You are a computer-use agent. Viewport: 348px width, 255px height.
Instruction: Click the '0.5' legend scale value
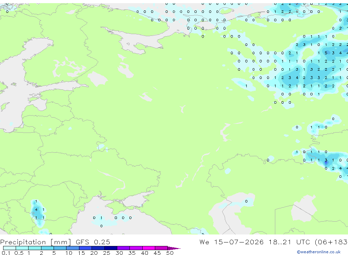click(19, 253)
